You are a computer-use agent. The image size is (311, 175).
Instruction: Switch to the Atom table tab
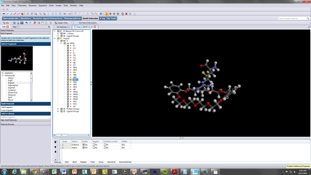click(67, 162)
